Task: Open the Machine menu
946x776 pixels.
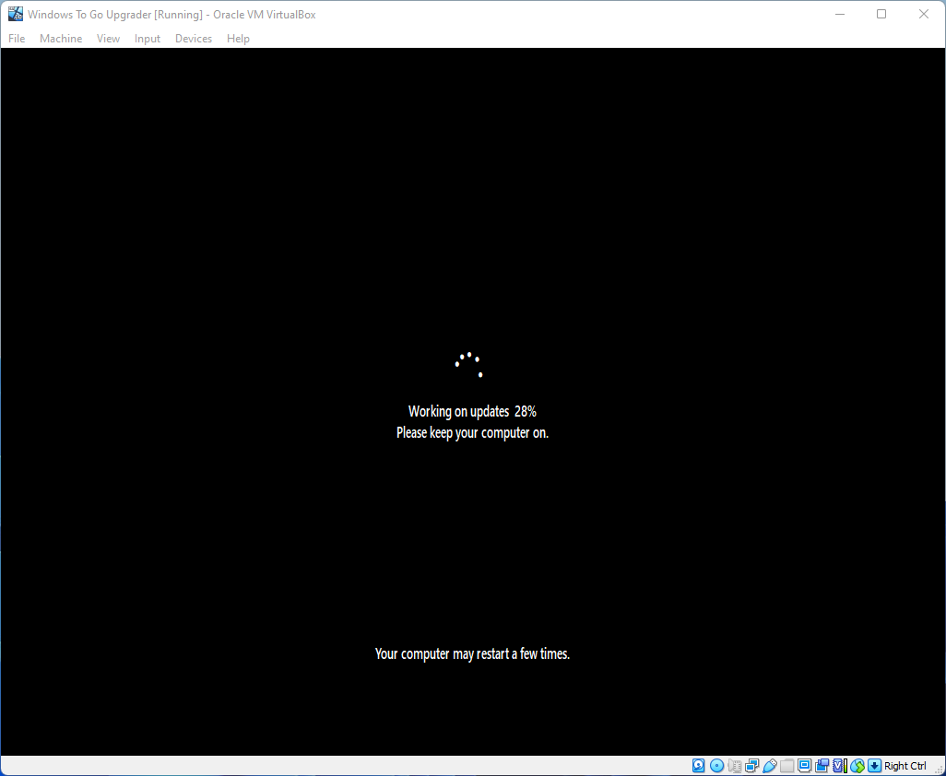Action: pyautogui.click(x=61, y=39)
